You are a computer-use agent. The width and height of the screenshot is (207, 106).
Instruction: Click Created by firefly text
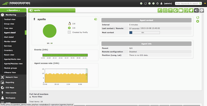80,32
